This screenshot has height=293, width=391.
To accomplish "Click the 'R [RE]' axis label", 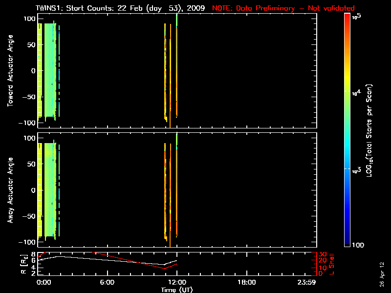I will point(24,264).
